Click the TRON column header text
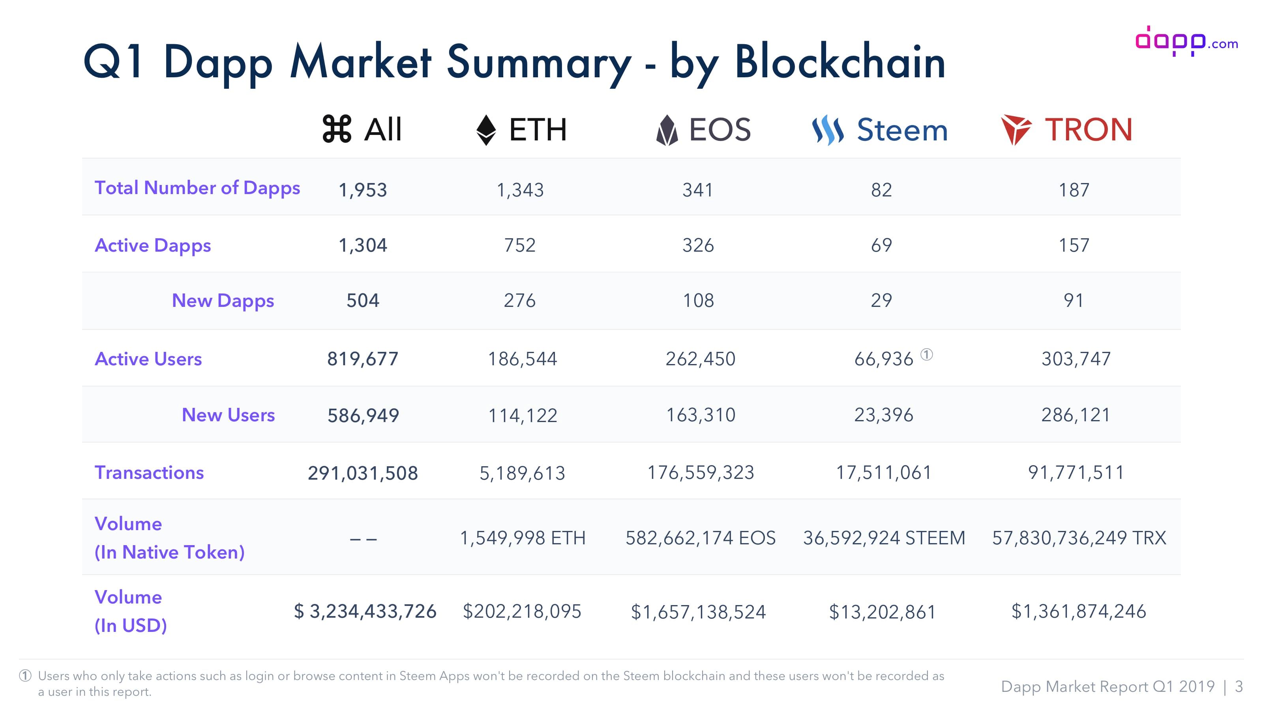Screen dimensions: 1263x710 pyautogui.click(x=1088, y=130)
